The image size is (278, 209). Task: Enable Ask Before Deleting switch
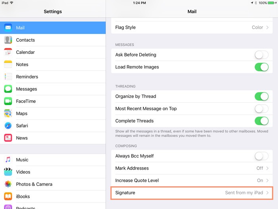click(x=261, y=55)
